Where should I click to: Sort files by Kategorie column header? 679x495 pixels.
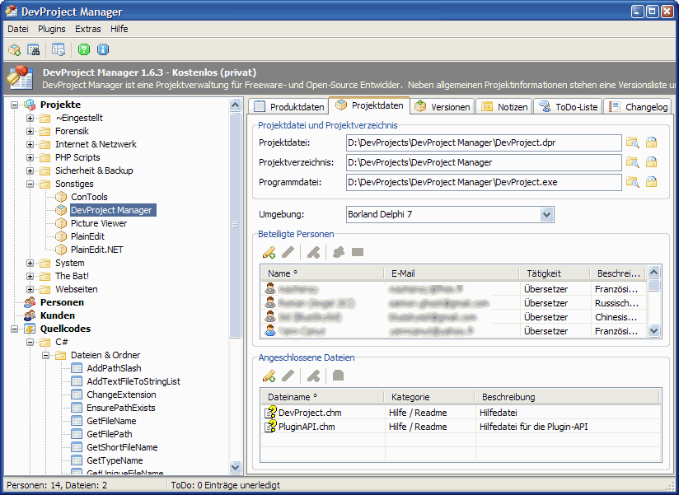click(429, 397)
